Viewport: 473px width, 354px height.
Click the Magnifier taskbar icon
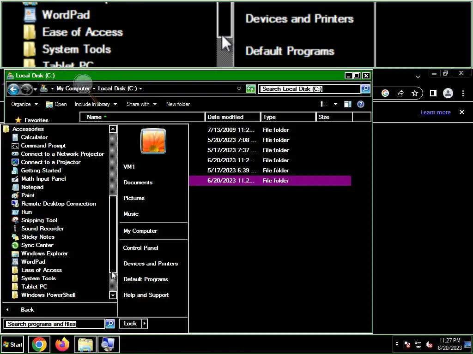click(x=108, y=344)
